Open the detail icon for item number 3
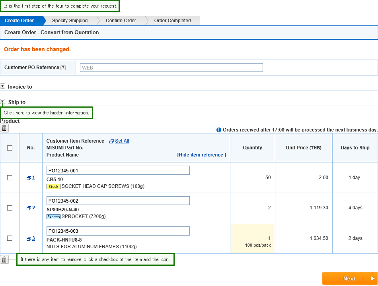 tap(29, 239)
